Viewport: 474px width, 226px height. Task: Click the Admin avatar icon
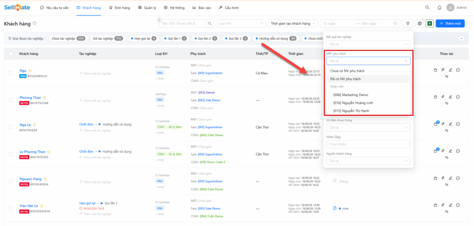coord(451,7)
